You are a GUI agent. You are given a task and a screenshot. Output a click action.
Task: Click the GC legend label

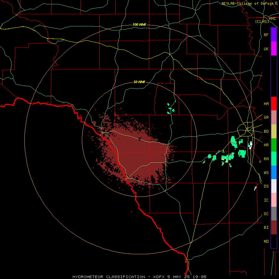click(x=266, y=214)
